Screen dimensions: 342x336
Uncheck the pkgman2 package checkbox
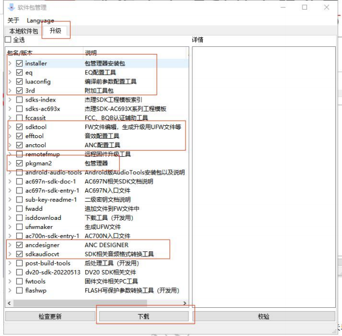coord(19,163)
